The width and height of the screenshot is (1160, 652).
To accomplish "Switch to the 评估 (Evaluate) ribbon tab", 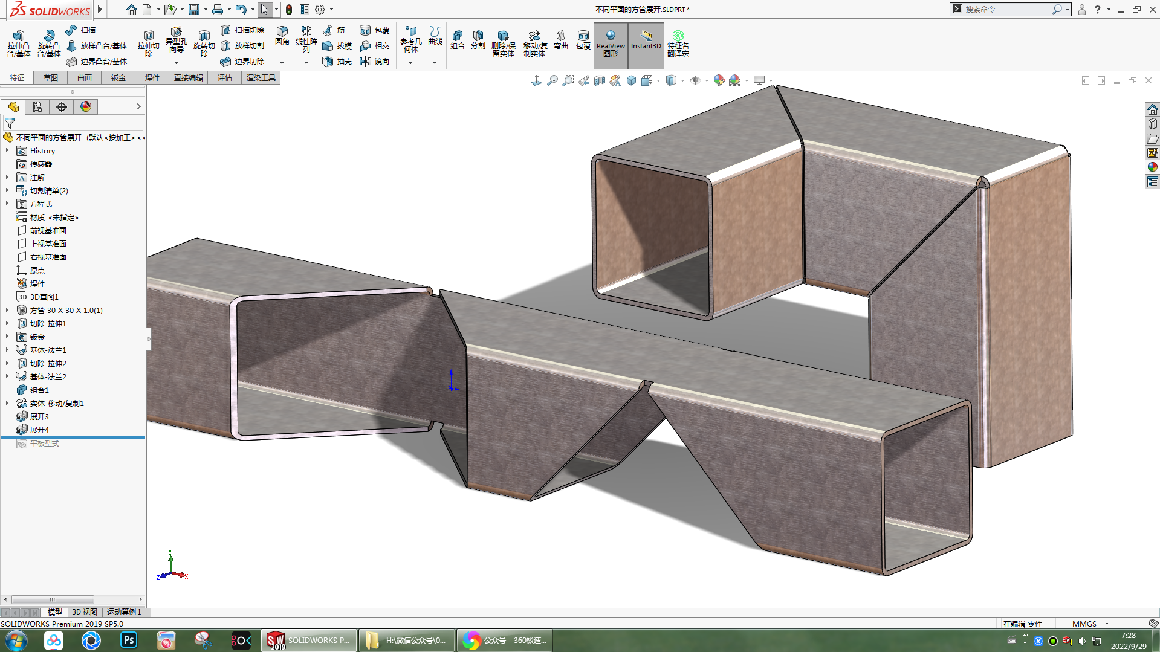I will pos(225,77).
